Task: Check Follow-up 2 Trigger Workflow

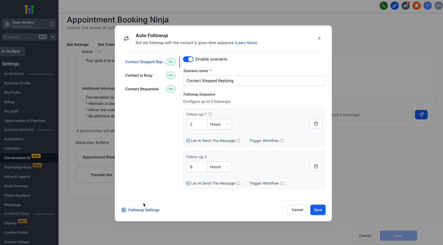Action: [246, 183]
